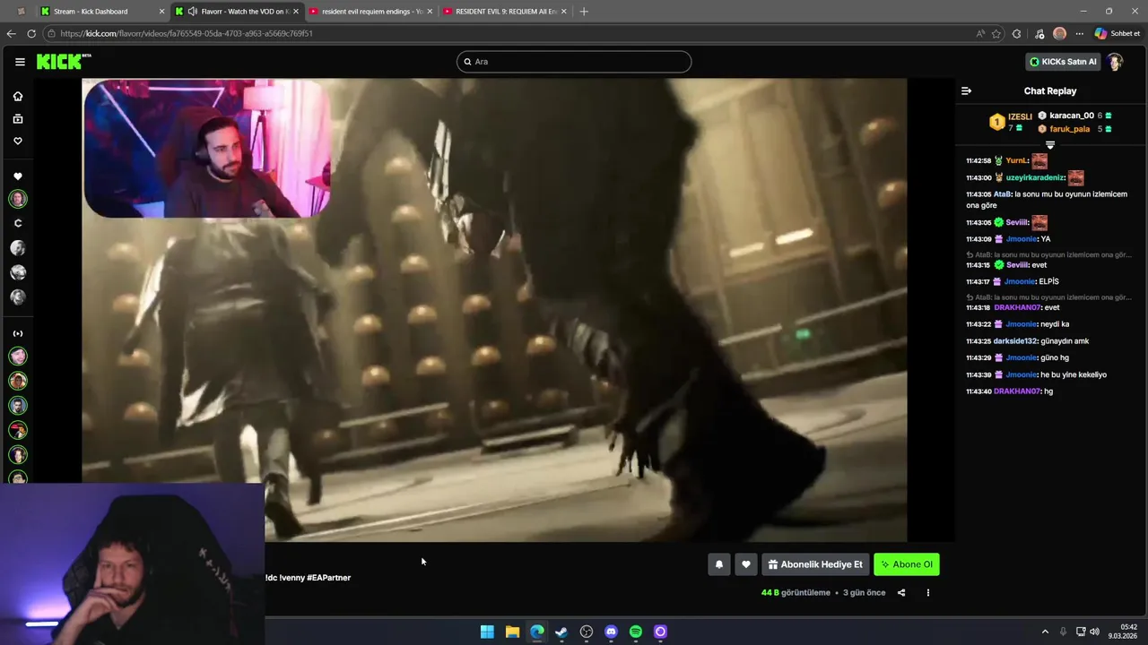Click the faruk_pala leaderboard name
The width and height of the screenshot is (1148, 645).
(1069, 129)
